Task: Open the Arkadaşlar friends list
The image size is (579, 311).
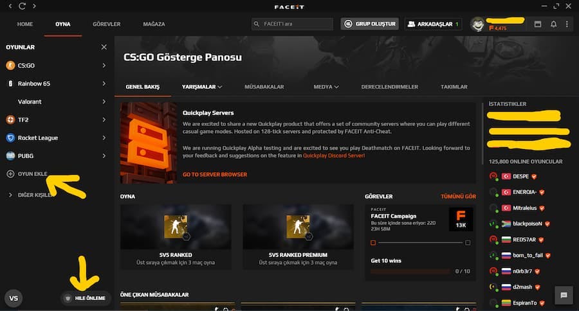Action: pos(433,24)
